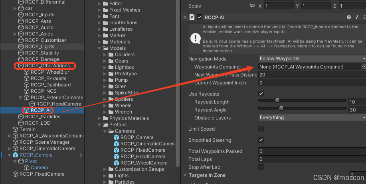This screenshot has height=184, width=366.
Task: Click the Current Waypoint Index field
Action: click(312, 82)
